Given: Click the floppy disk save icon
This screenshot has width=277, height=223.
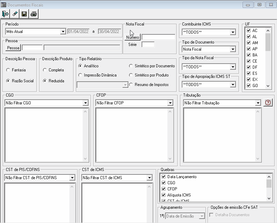Looking at the screenshot, I should [24, 14].
